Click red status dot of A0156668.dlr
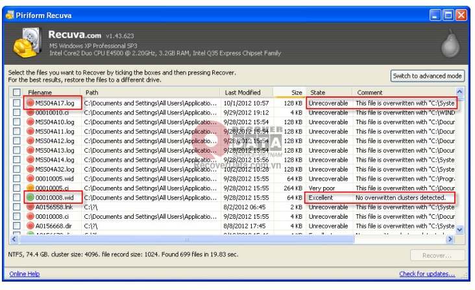Viewport: 475px width, 290px height. [30, 226]
